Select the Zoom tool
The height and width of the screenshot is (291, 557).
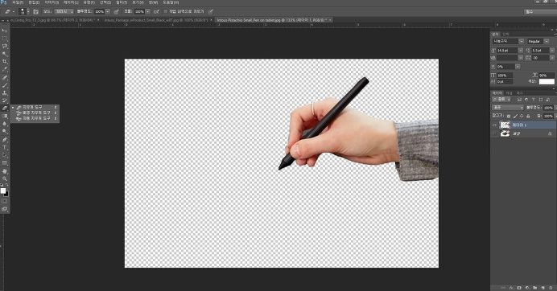5,178
